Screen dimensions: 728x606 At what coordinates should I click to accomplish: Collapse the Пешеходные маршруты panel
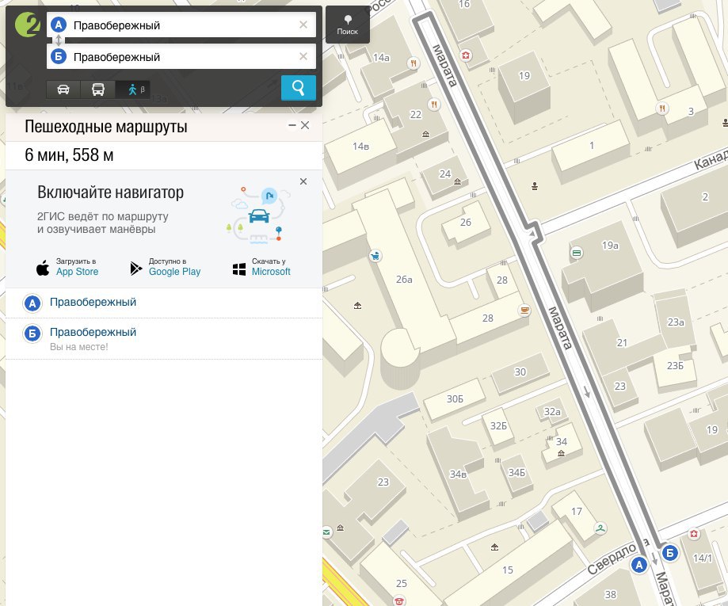[x=292, y=125]
